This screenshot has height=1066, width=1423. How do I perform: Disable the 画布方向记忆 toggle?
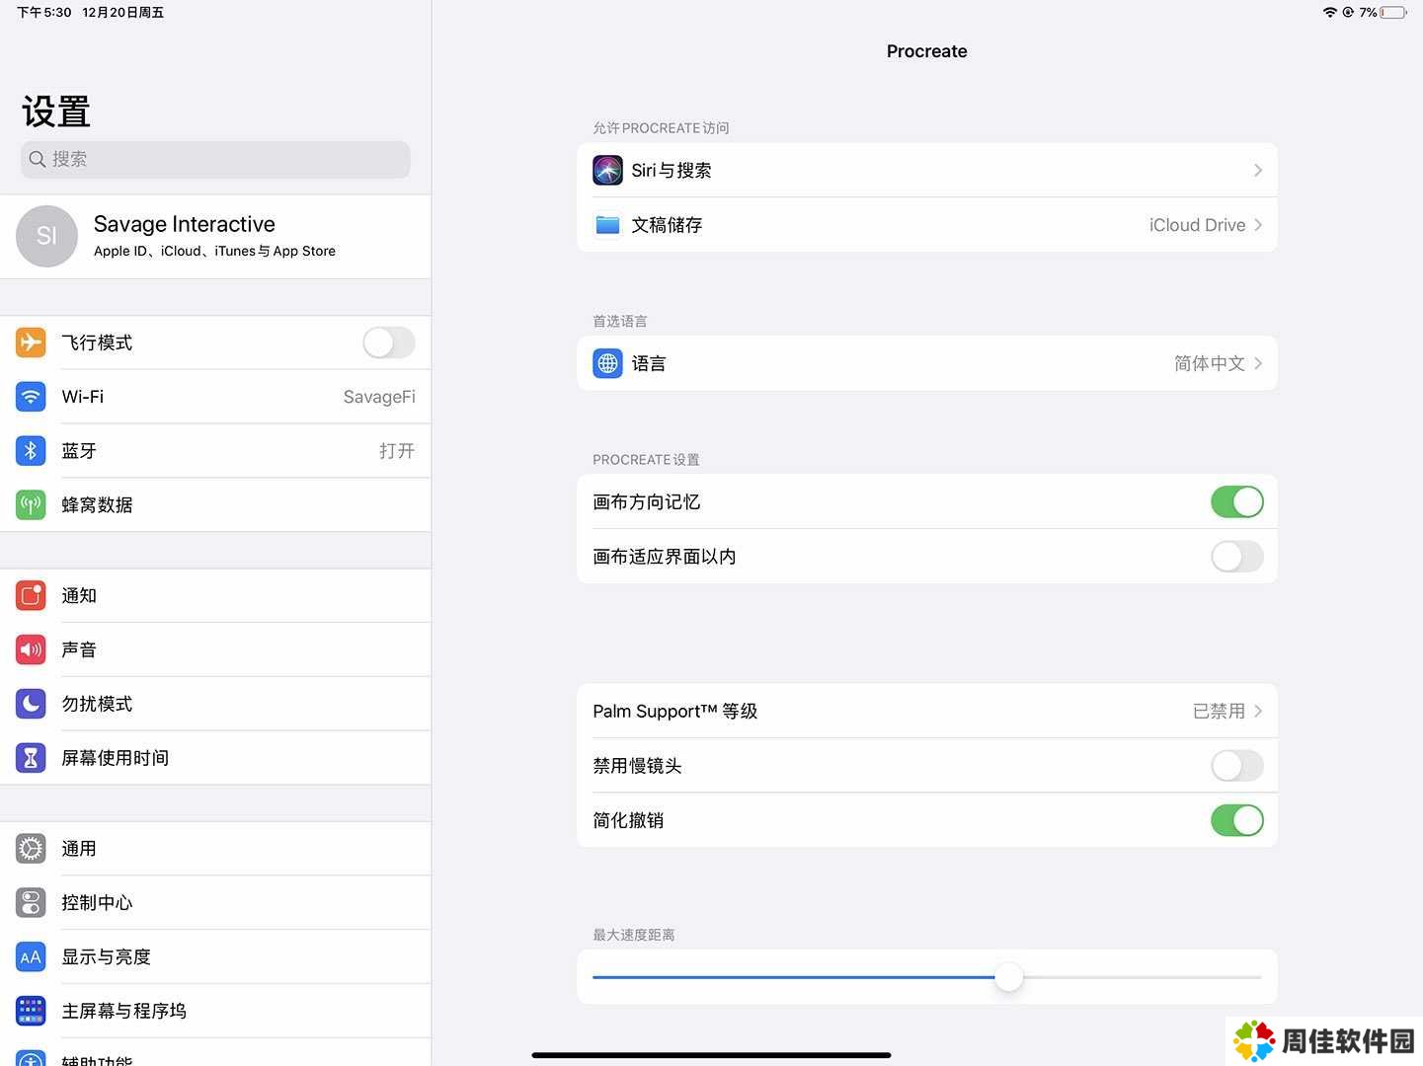pos(1236,502)
